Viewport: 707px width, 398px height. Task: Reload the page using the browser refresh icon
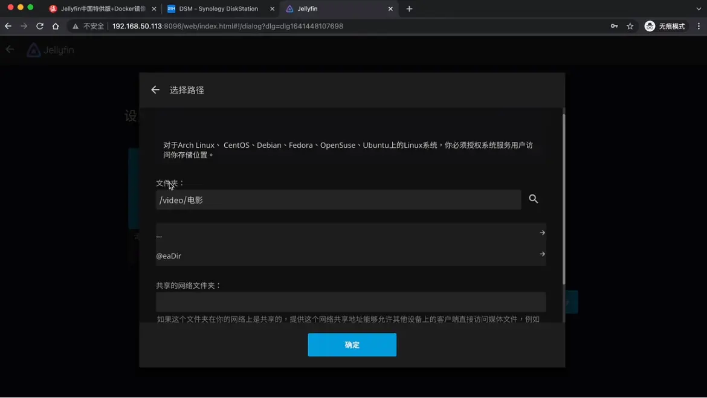tap(40, 26)
